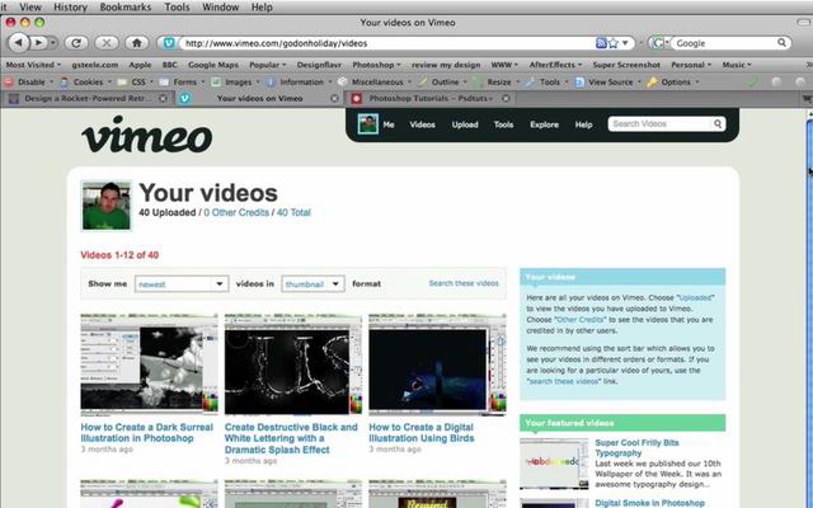Reload the page with the refresh button

pyautogui.click(x=76, y=43)
